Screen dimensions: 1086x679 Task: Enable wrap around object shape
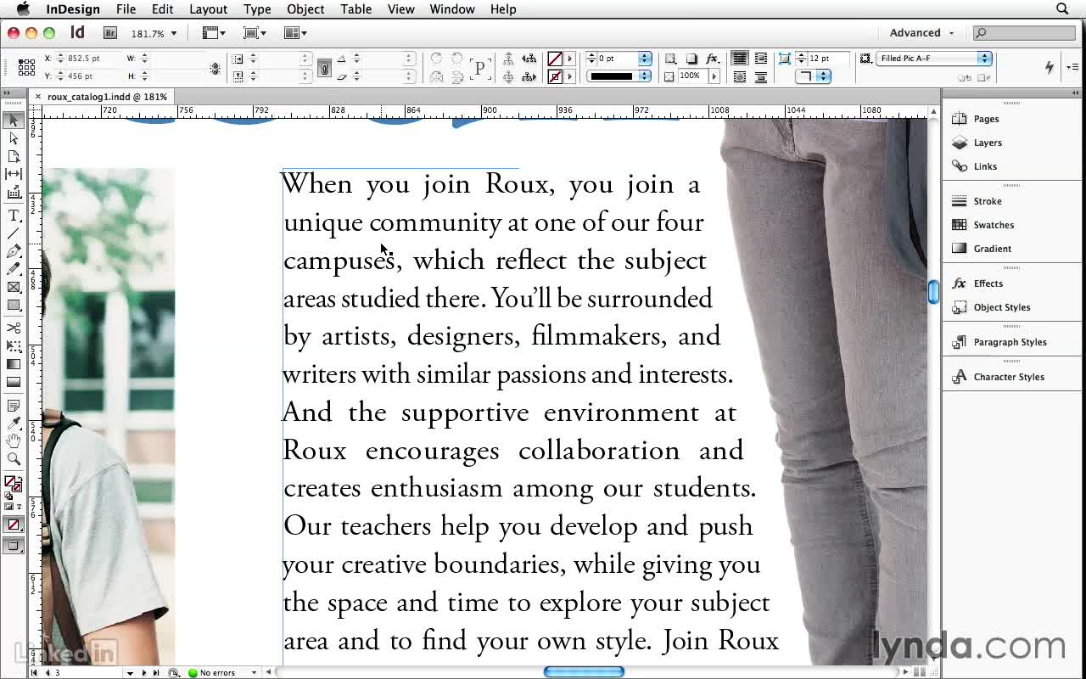(x=740, y=76)
